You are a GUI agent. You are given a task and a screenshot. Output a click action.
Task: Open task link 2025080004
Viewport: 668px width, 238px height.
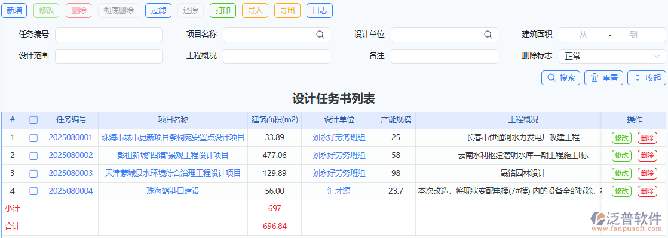(71, 191)
